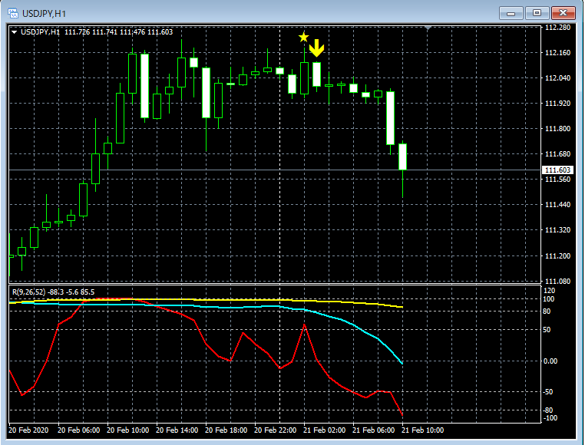Click the 111.800 price scale value
This screenshot has height=445, width=585.
557,129
